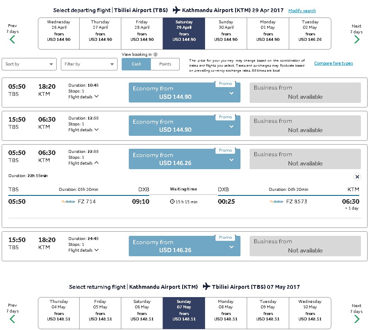Choose Economy USD 146.26 for 05:50 to 06:30 flight

[185, 159]
